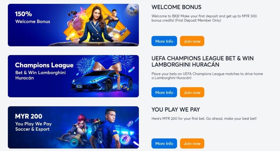
Task: Select the Champions League Lamborghini banner
Action: coord(73,76)
